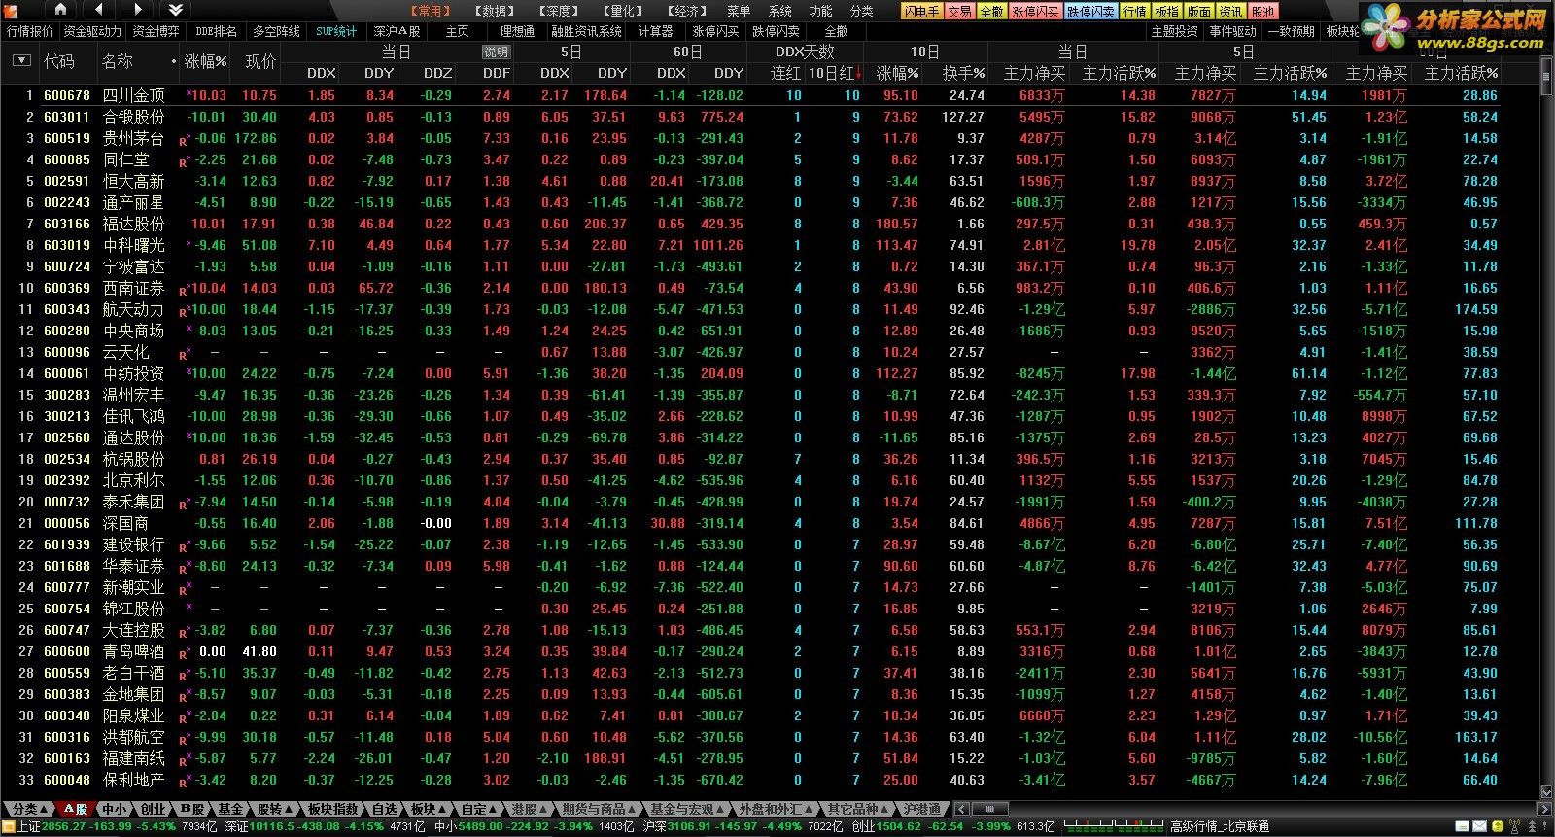Click the 交易 button

point(959,12)
